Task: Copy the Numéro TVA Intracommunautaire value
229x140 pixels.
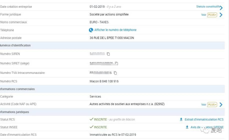Action: tap(115, 73)
